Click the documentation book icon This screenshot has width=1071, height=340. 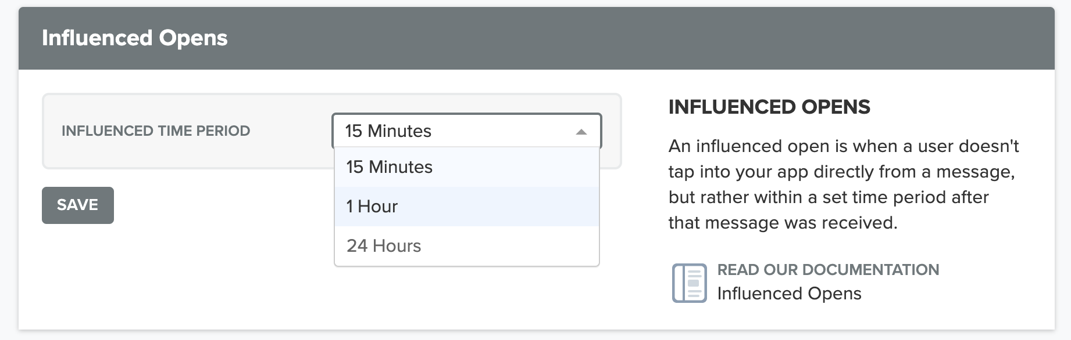pyautogui.click(x=690, y=283)
